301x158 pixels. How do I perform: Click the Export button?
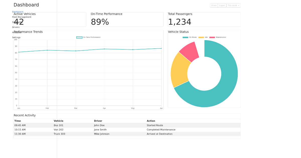pos(222,5)
